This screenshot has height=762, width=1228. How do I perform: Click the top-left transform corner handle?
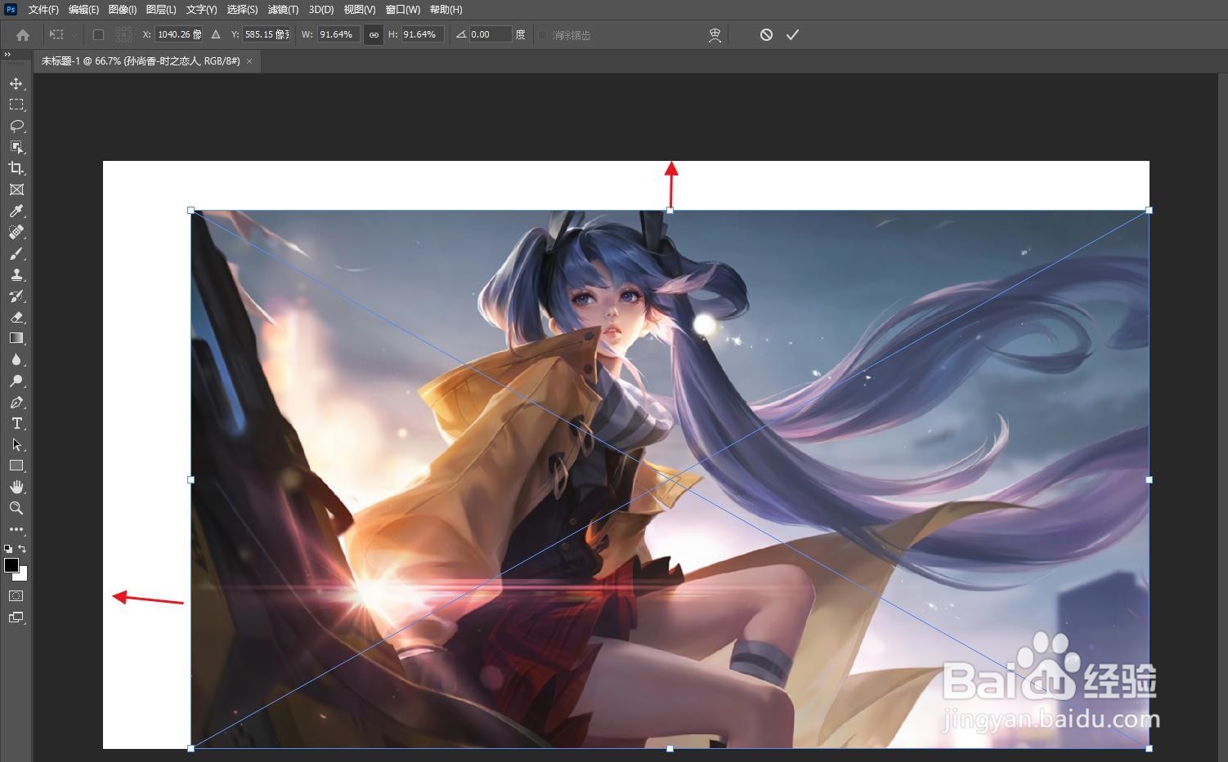[191, 211]
